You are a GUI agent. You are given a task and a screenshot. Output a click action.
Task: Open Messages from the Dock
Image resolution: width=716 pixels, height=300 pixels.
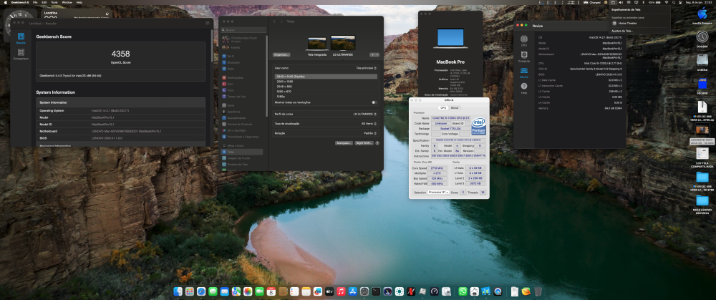click(x=213, y=291)
